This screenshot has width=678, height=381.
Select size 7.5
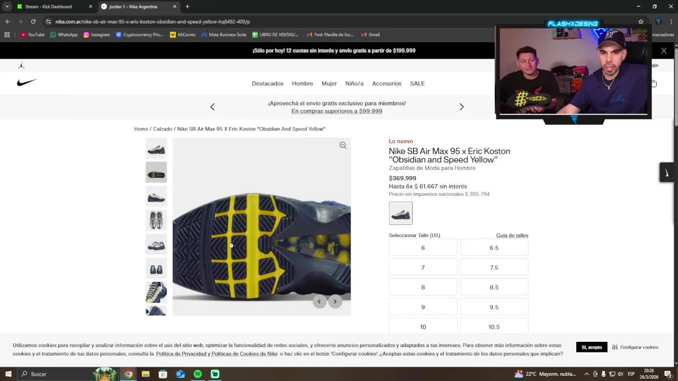pyautogui.click(x=494, y=267)
